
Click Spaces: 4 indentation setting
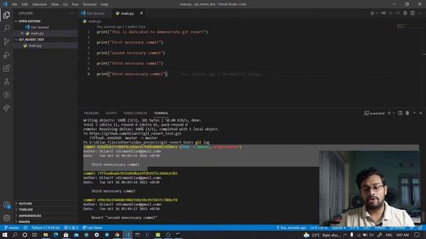pos(339,228)
